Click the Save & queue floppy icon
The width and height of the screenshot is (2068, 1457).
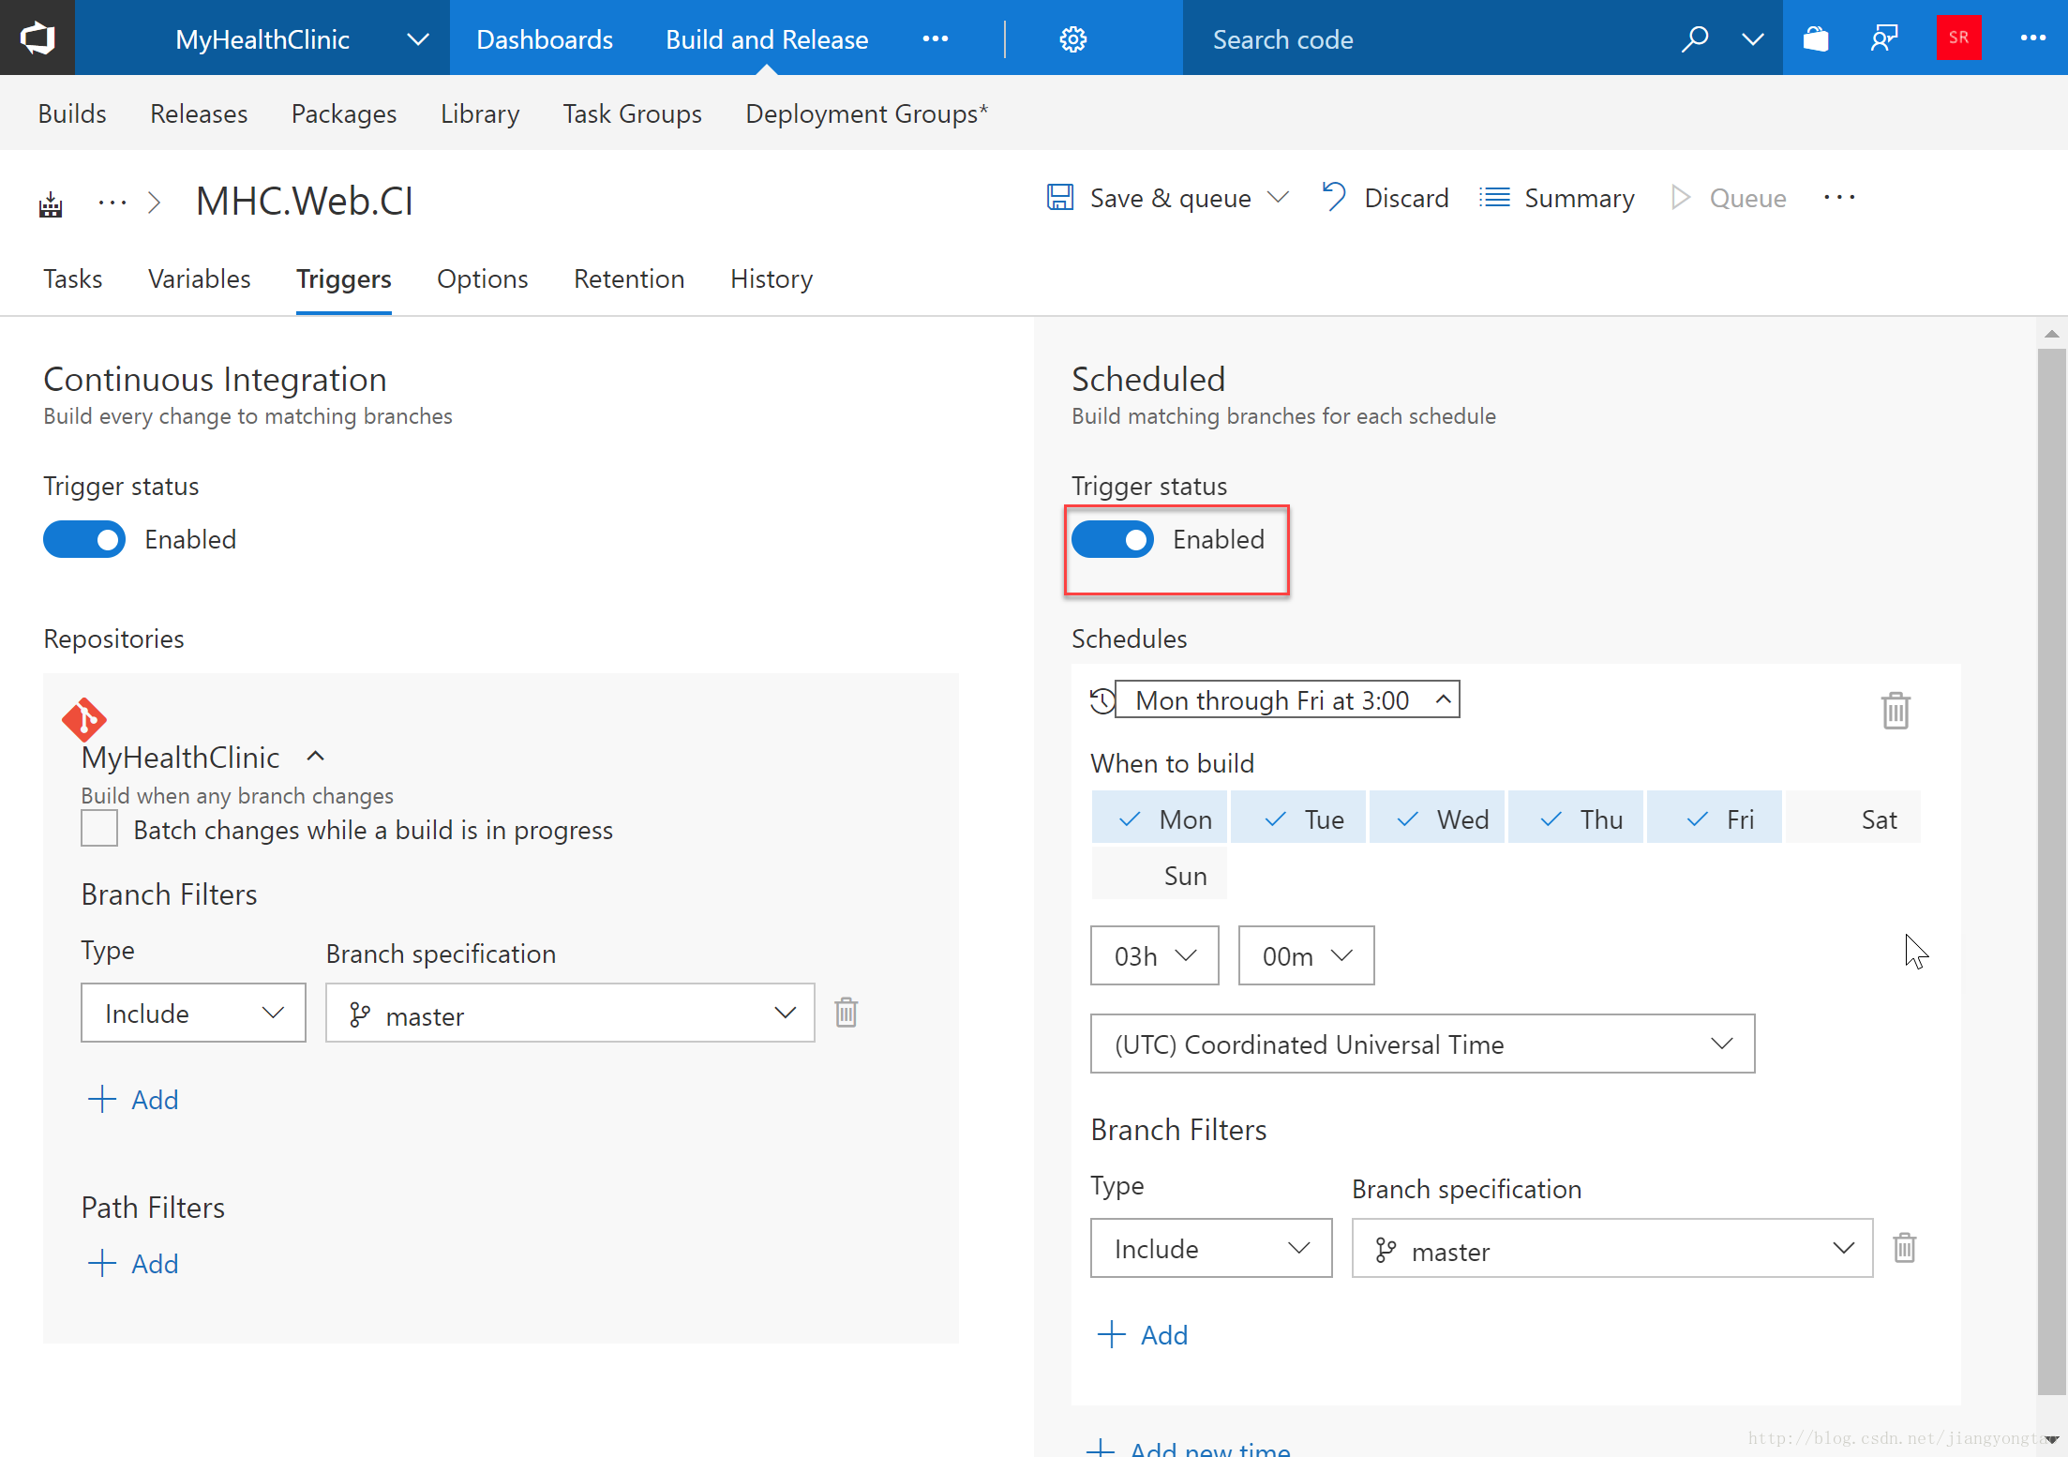tap(1060, 198)
